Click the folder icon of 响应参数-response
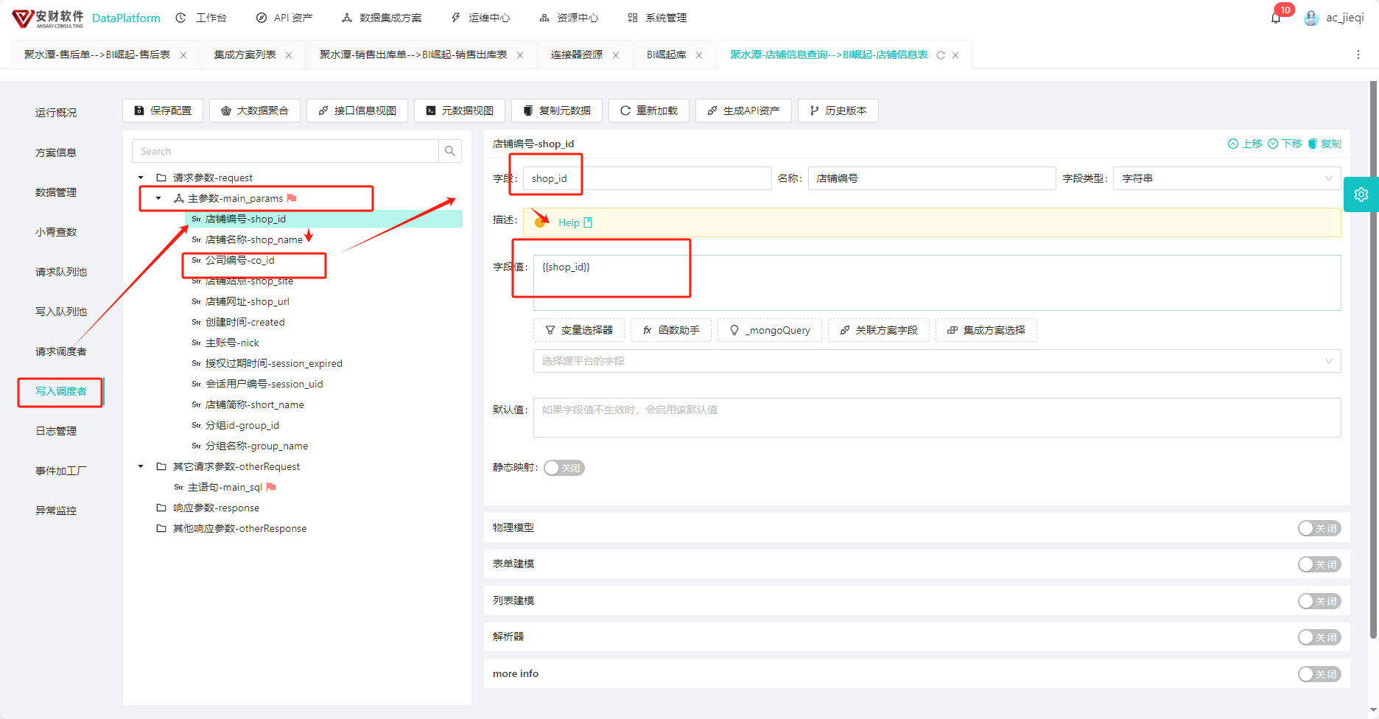 (161, 508)
